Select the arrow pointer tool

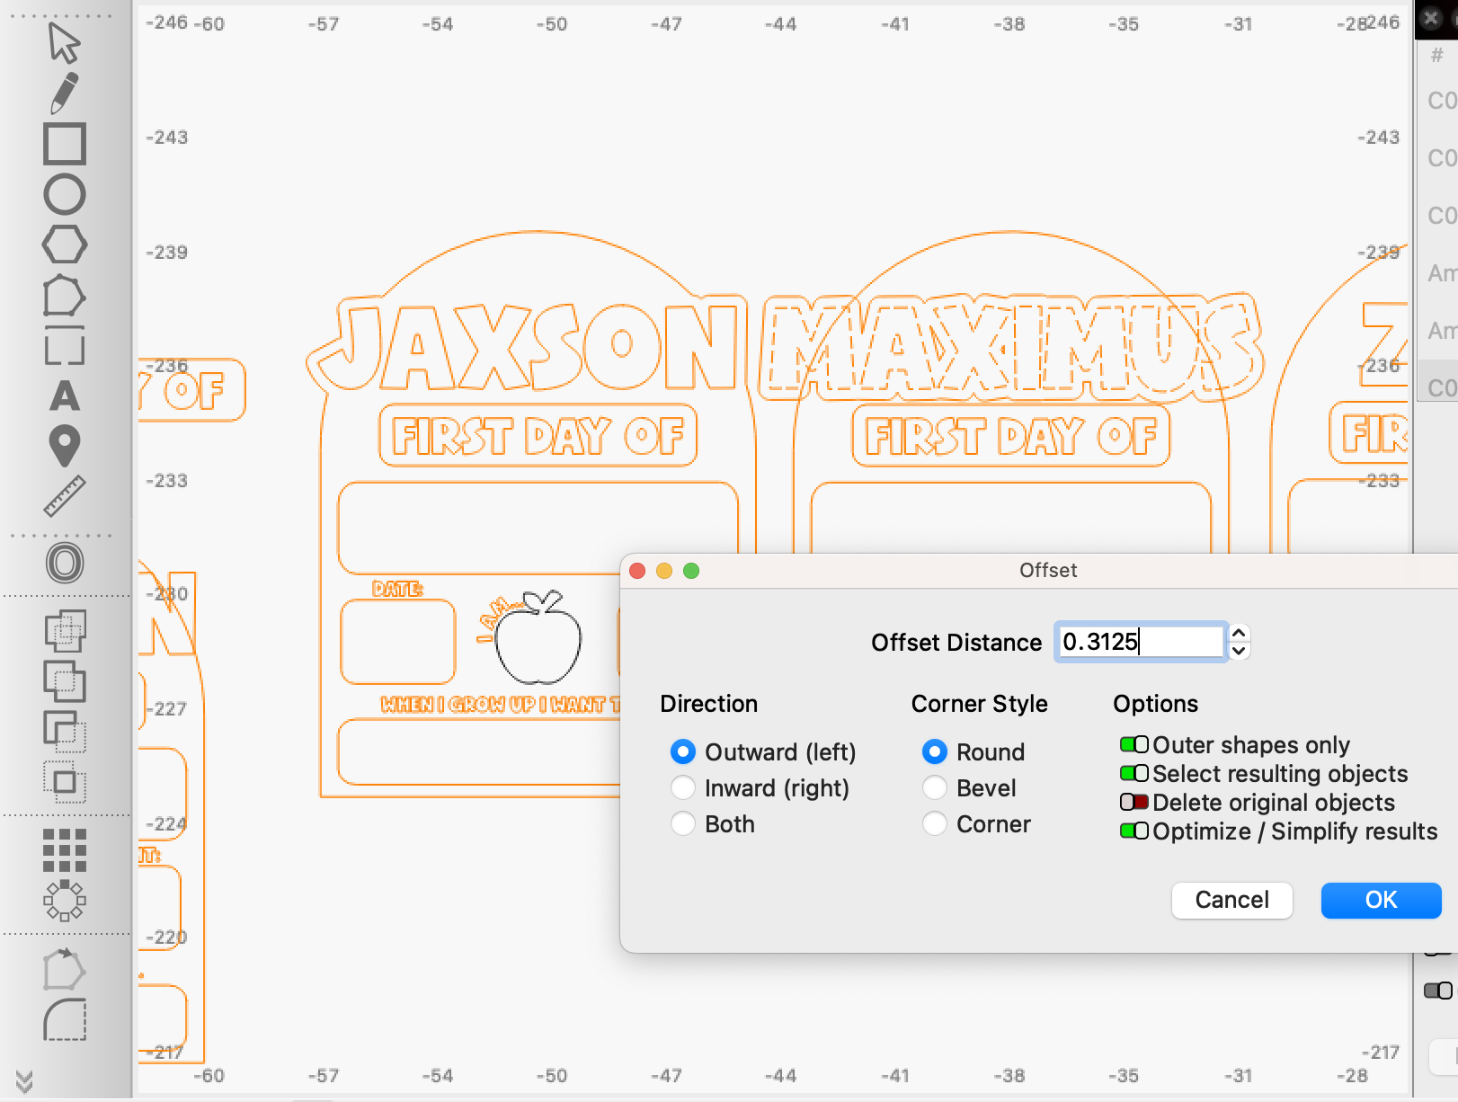(x=64, y=42)
